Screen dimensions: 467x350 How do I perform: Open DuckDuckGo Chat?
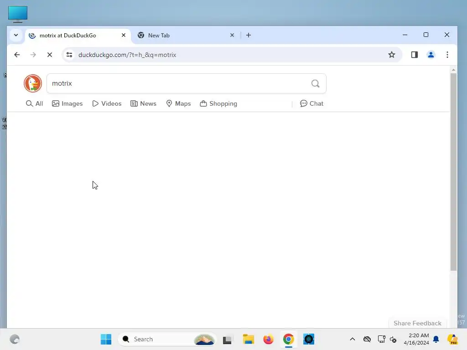[311, 103]
